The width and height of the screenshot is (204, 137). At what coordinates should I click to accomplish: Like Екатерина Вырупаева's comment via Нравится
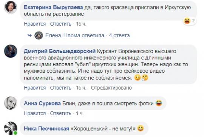click(x=35, y=24)
